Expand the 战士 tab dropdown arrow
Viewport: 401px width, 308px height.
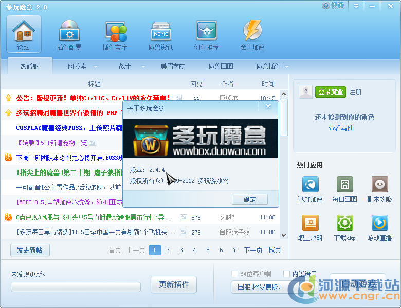[x=143, y=67]
